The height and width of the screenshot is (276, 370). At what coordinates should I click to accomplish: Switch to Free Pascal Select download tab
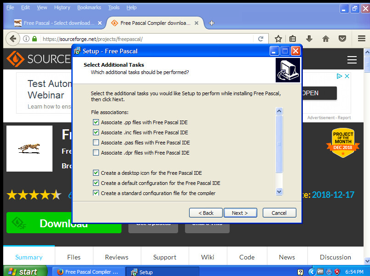58,23
